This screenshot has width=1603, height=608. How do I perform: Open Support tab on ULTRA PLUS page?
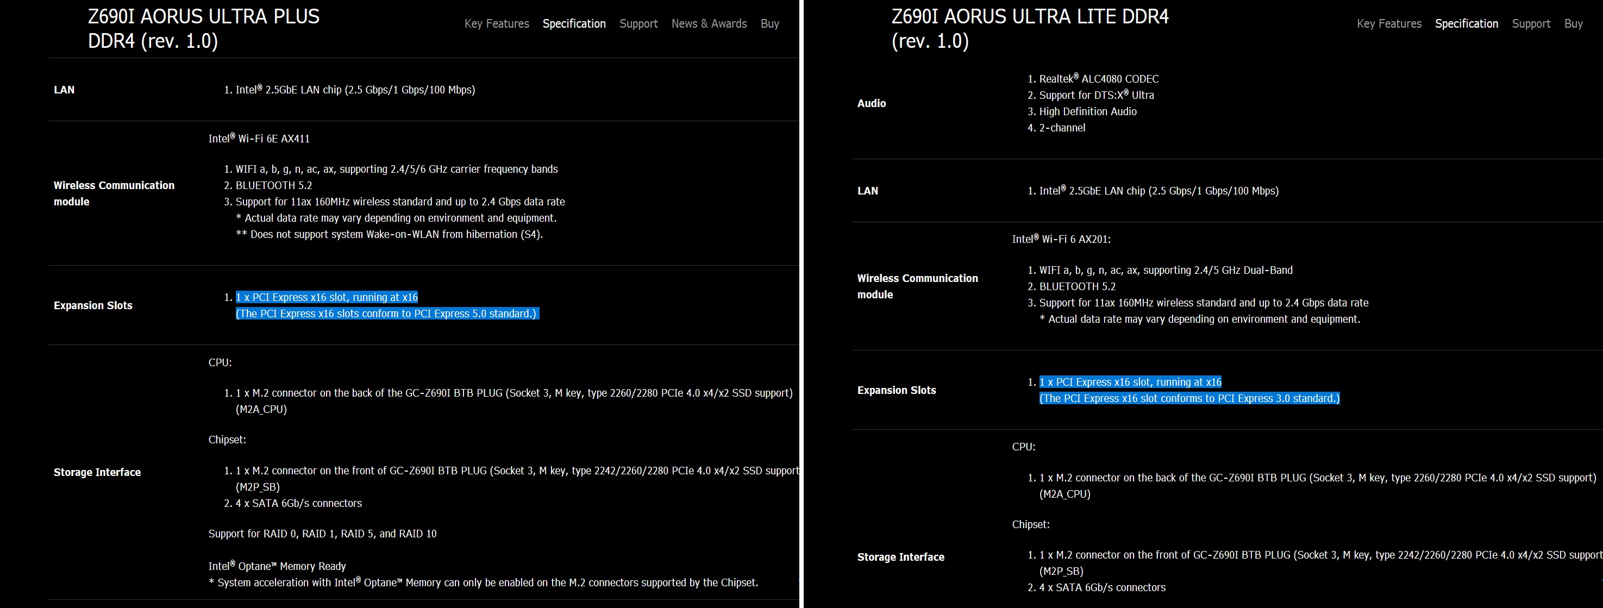point(638,24)
